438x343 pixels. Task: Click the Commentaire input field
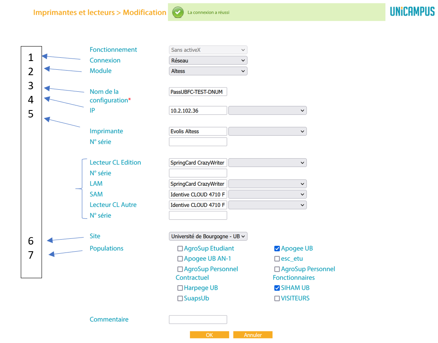tap(198, 320)
